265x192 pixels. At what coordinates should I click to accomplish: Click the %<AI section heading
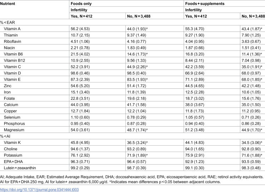click(x=5, y=136)
